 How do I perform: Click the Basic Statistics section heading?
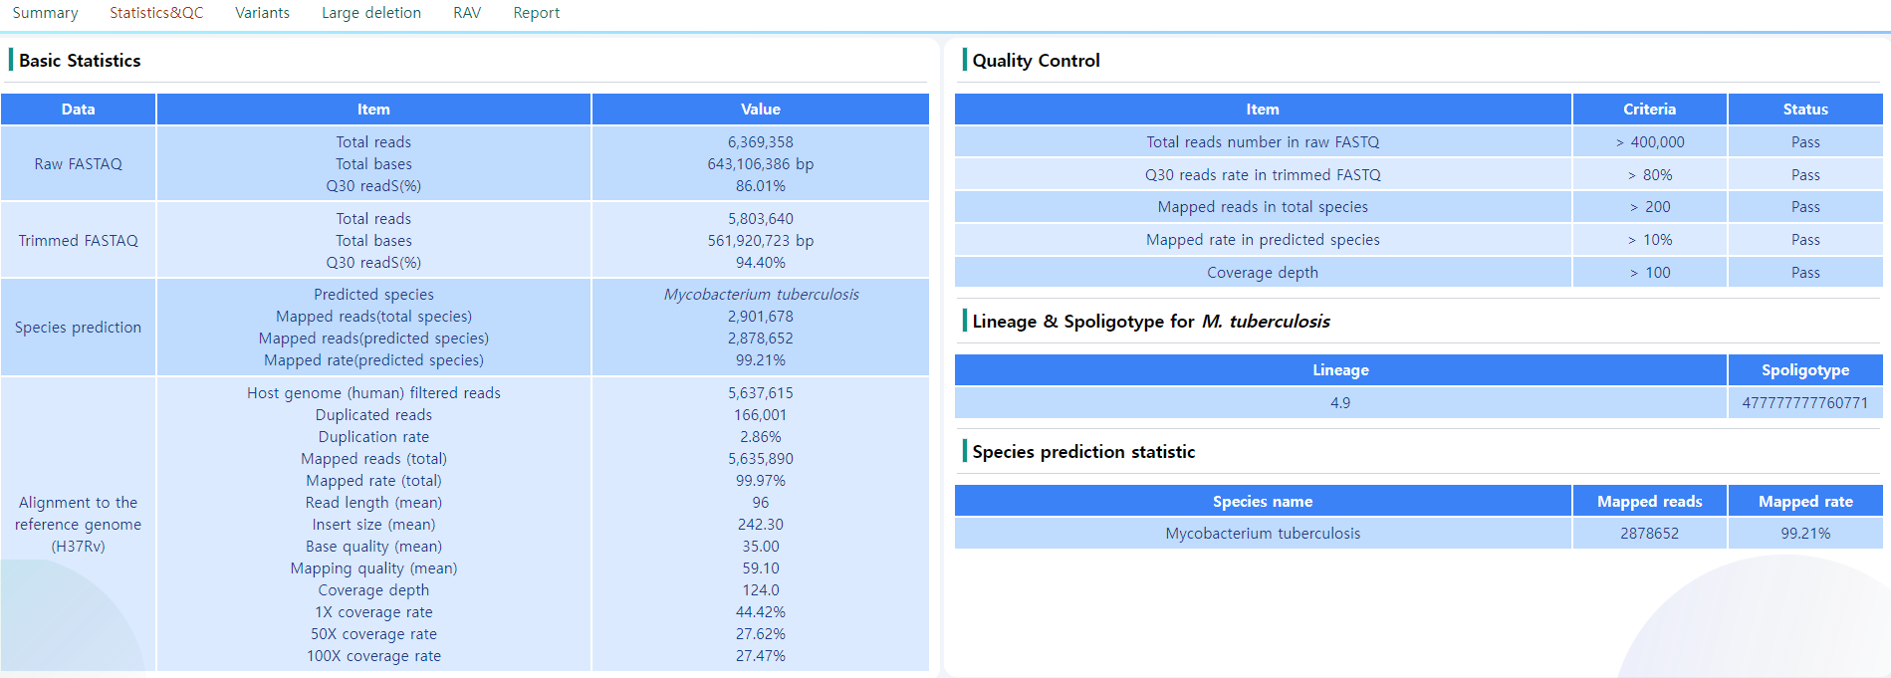80,61
